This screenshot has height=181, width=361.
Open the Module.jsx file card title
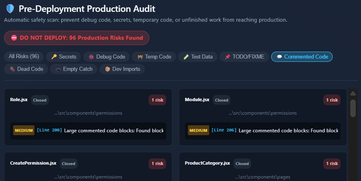[197, 100]
